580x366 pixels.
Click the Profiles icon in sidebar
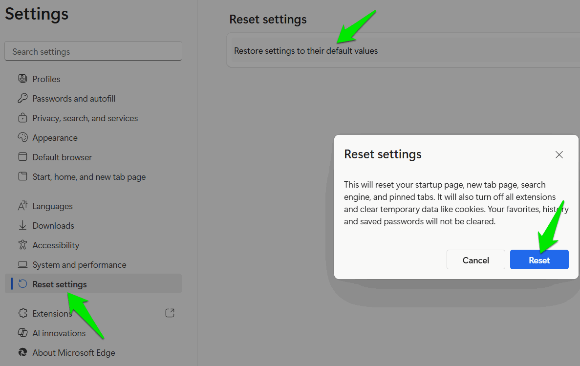click(x=22, y=79)
